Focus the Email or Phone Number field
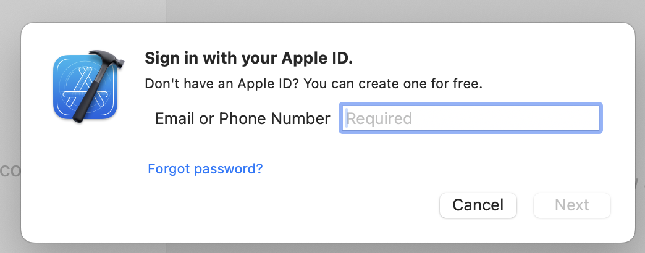Viewport: 645px width, 253px height. [470, 118]
